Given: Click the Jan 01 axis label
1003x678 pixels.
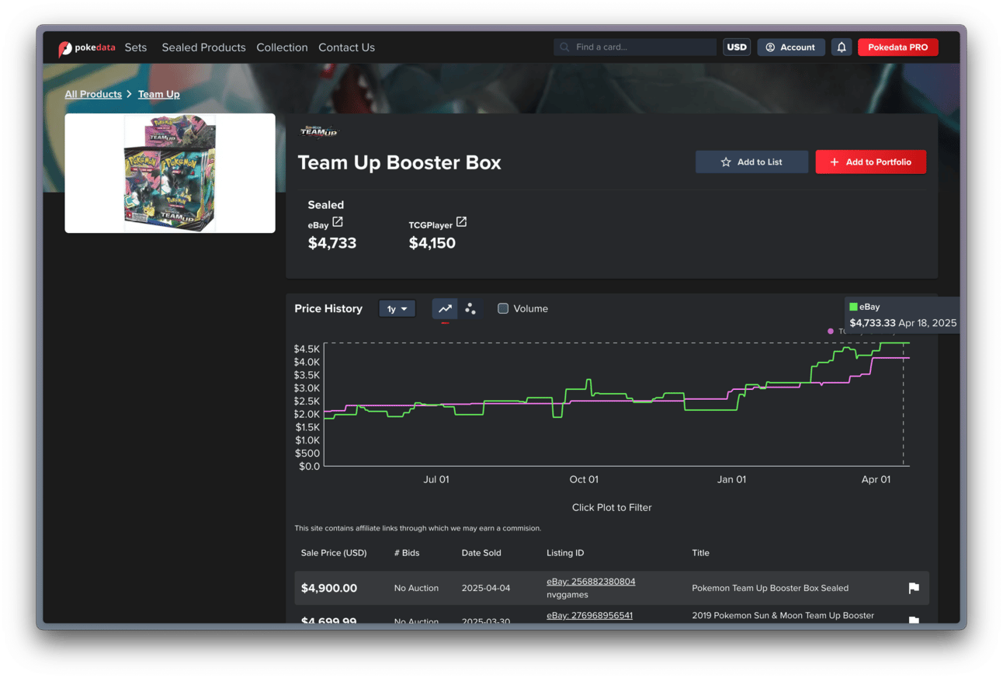Looking at the screenshot, I should [x=731, y=479].
